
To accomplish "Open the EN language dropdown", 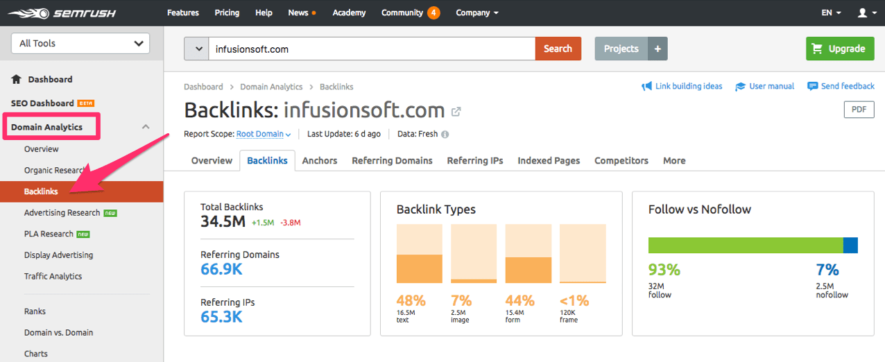I will [831, 12].
